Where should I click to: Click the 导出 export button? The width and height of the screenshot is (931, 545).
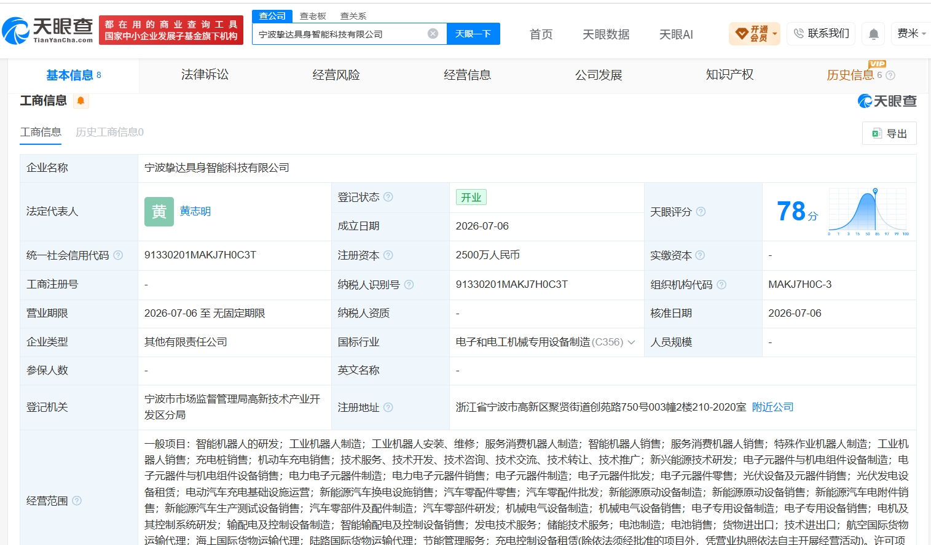(x=890, y=133)
